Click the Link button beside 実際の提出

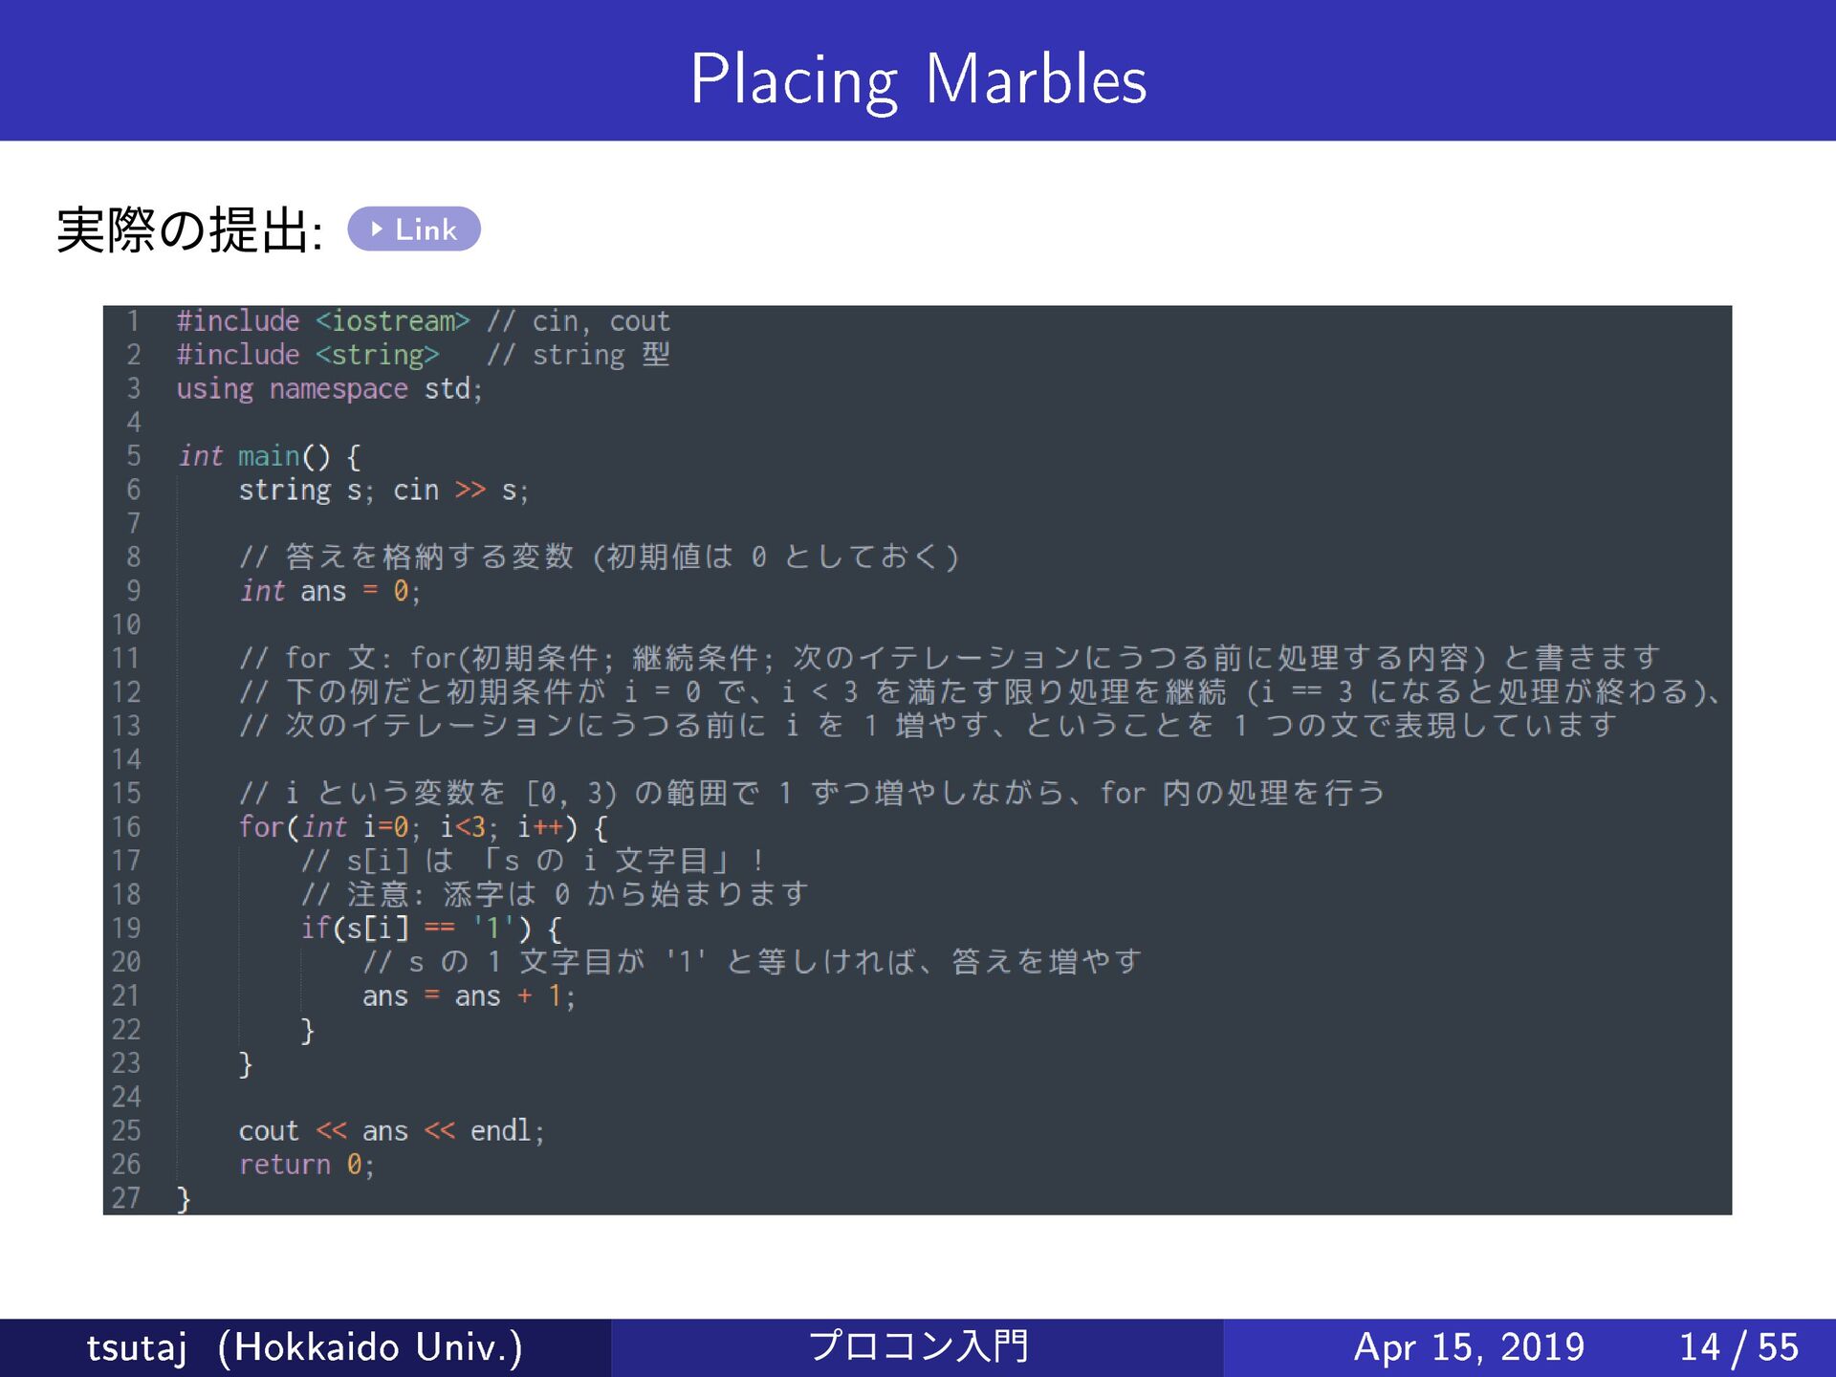point(414,229)
